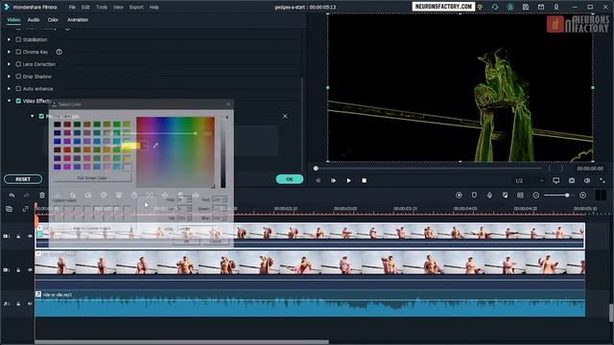Redo the action in timeline toolbar

point(27,195)
